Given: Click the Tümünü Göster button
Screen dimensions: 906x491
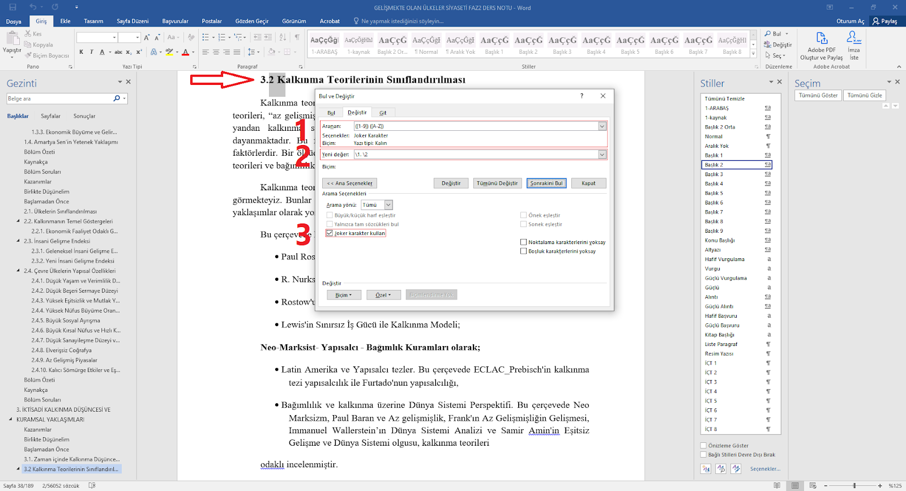Looking at the screenshot, I should pyautogui.click(x=818, y=95).
